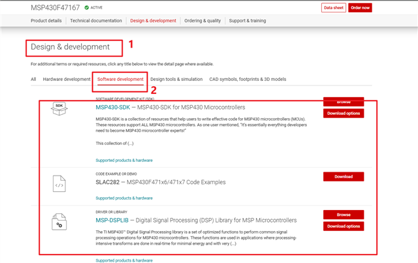
Task: Open CAD symbols, footprints & 3D models tab
Action: (248, 79)
